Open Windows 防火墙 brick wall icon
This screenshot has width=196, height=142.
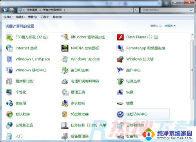[x=120, y=59]
